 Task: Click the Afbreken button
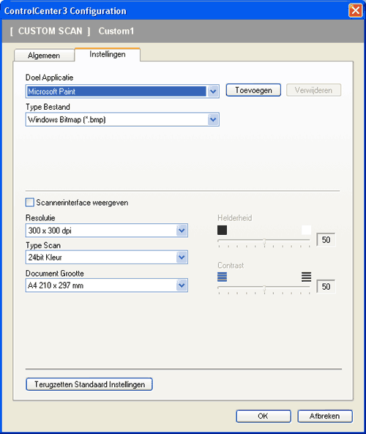[325, 416]
